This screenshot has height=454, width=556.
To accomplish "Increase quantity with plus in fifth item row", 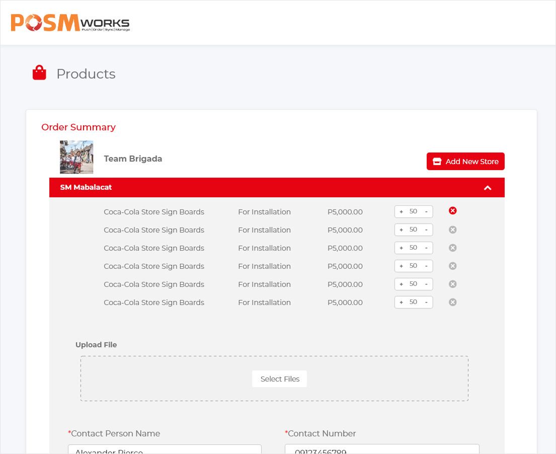I will (401, 284).
